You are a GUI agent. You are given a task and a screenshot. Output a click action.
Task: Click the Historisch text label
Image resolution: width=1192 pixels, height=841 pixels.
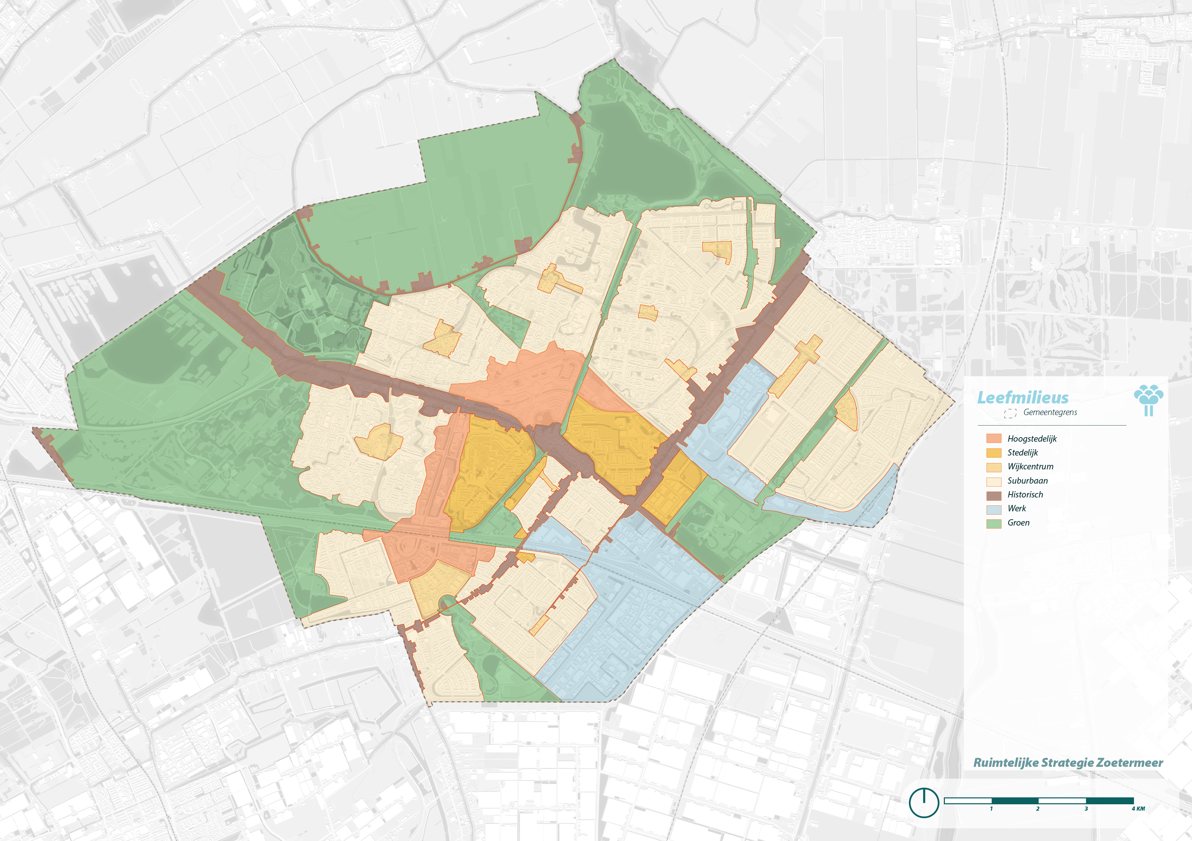(1025, 494)
